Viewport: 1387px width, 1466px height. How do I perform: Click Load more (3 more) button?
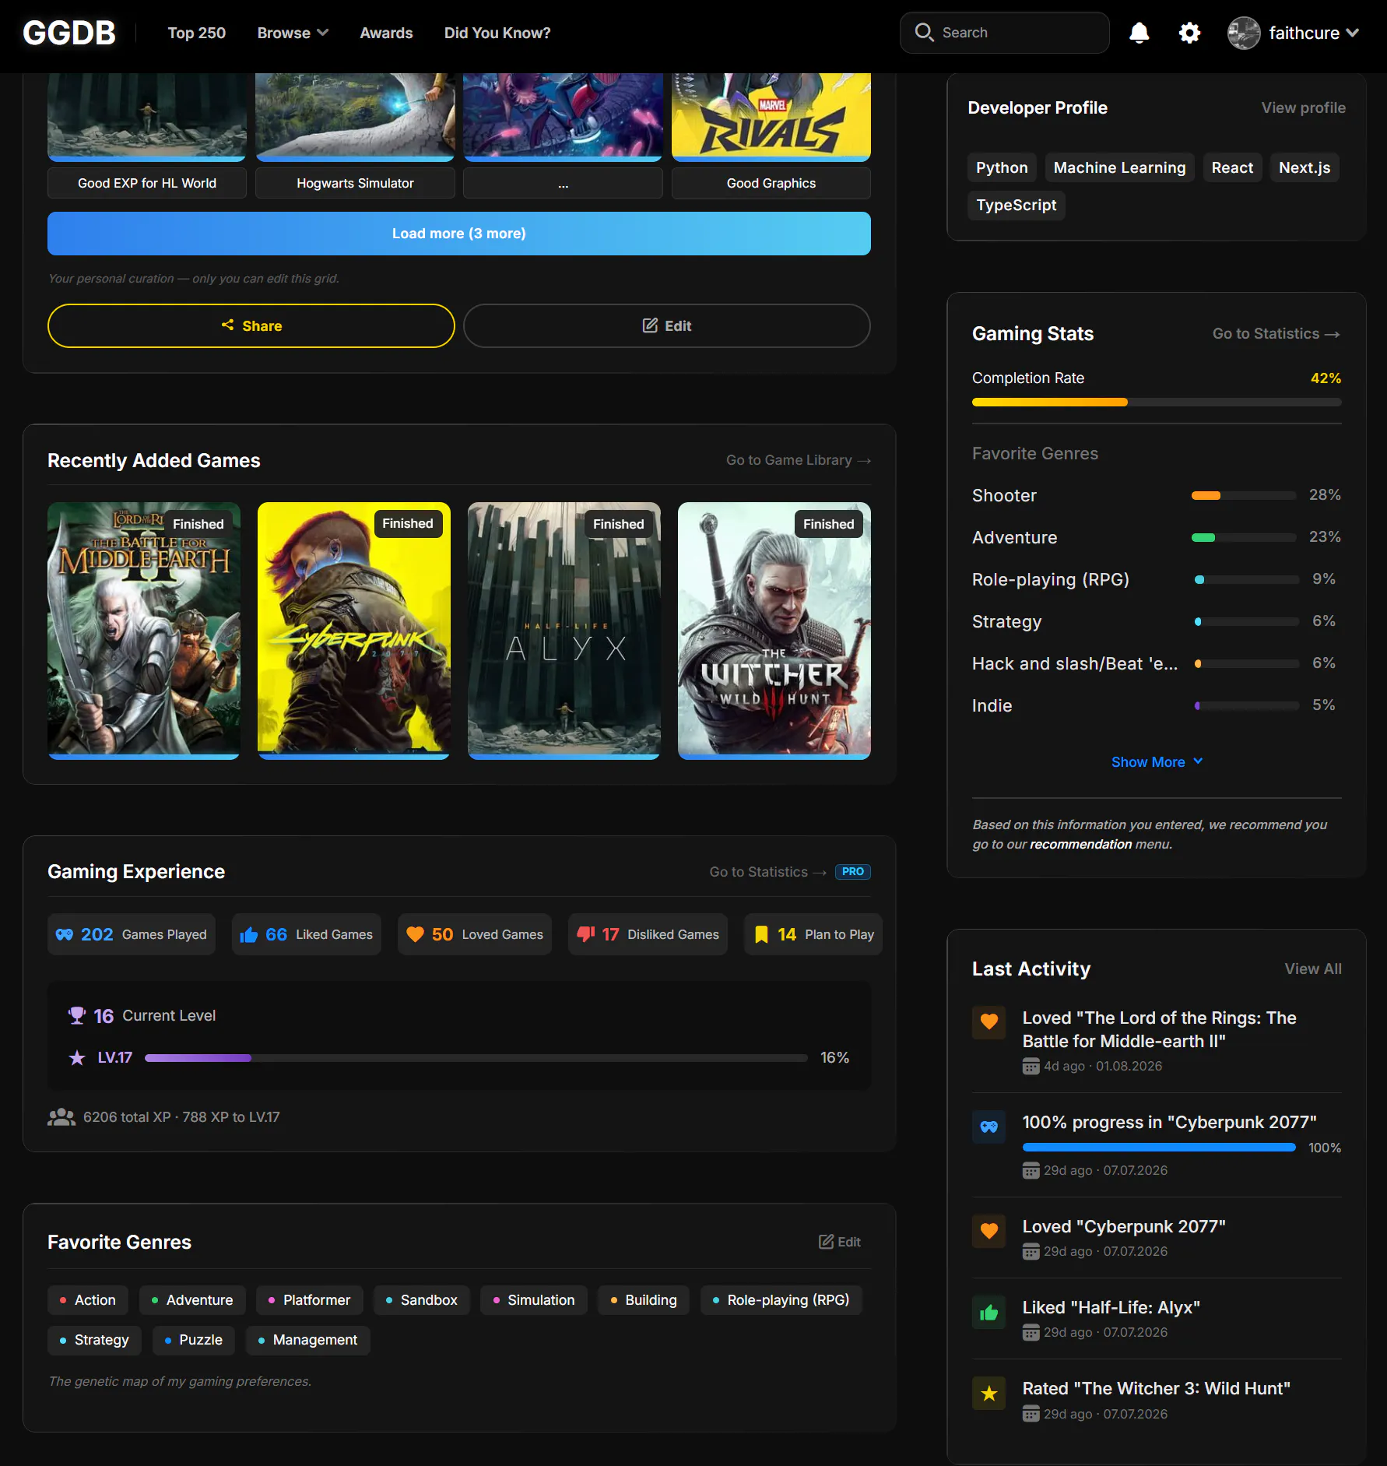(x=459, y=234)
